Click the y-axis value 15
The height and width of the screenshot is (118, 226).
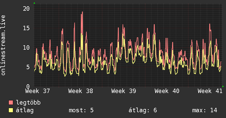pyautogui.click(x=26, y=28)
